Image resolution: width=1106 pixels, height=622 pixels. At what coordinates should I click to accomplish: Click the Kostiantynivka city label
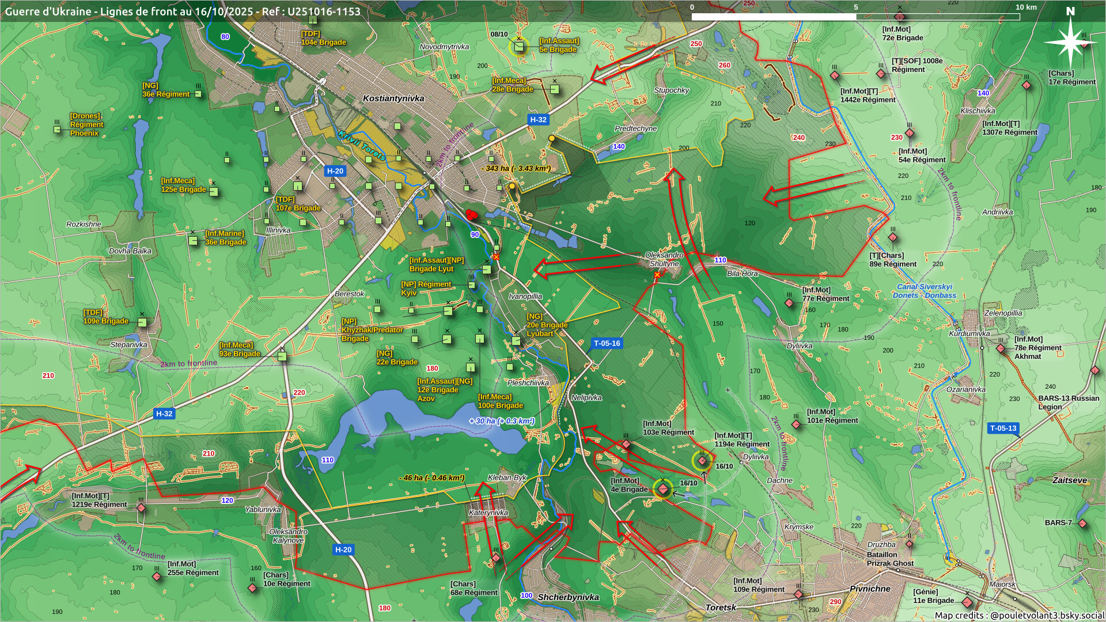click(393, 98)
